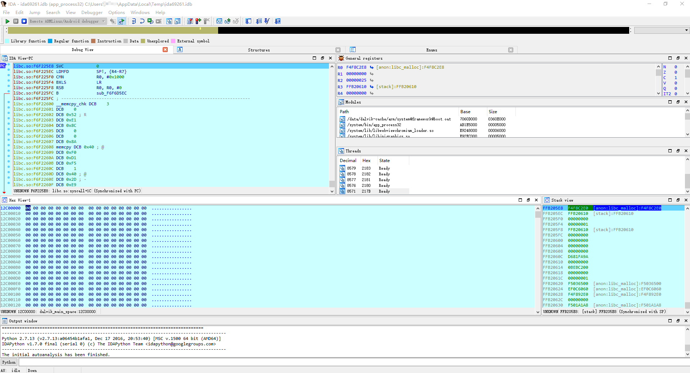
Task: Close the Structures tab
Action: tap(338, 50)
